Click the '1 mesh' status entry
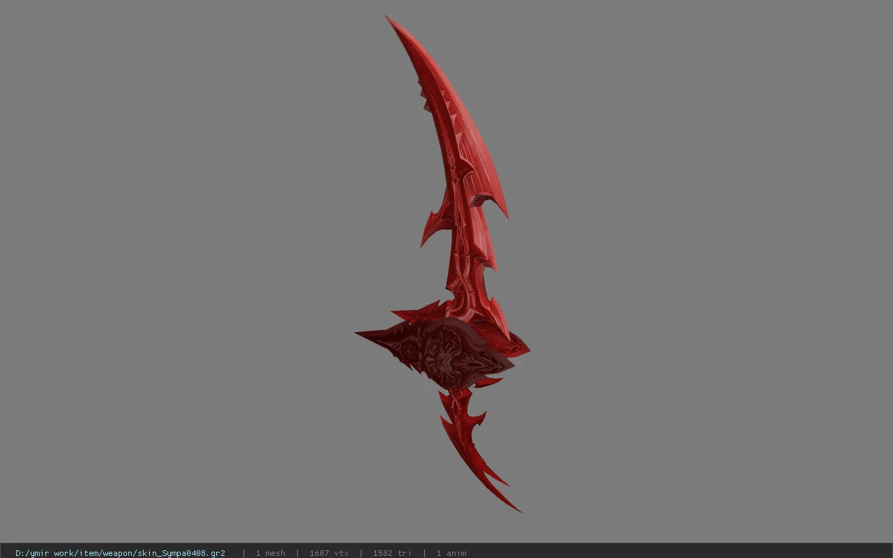 tap(270, 553)
